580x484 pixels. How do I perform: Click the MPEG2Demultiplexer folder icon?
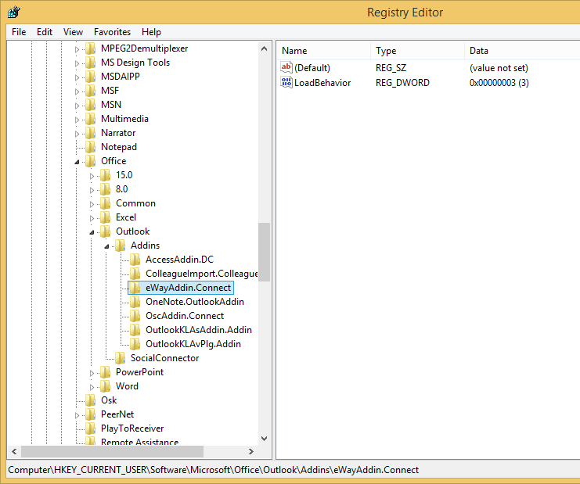[91, 48]
